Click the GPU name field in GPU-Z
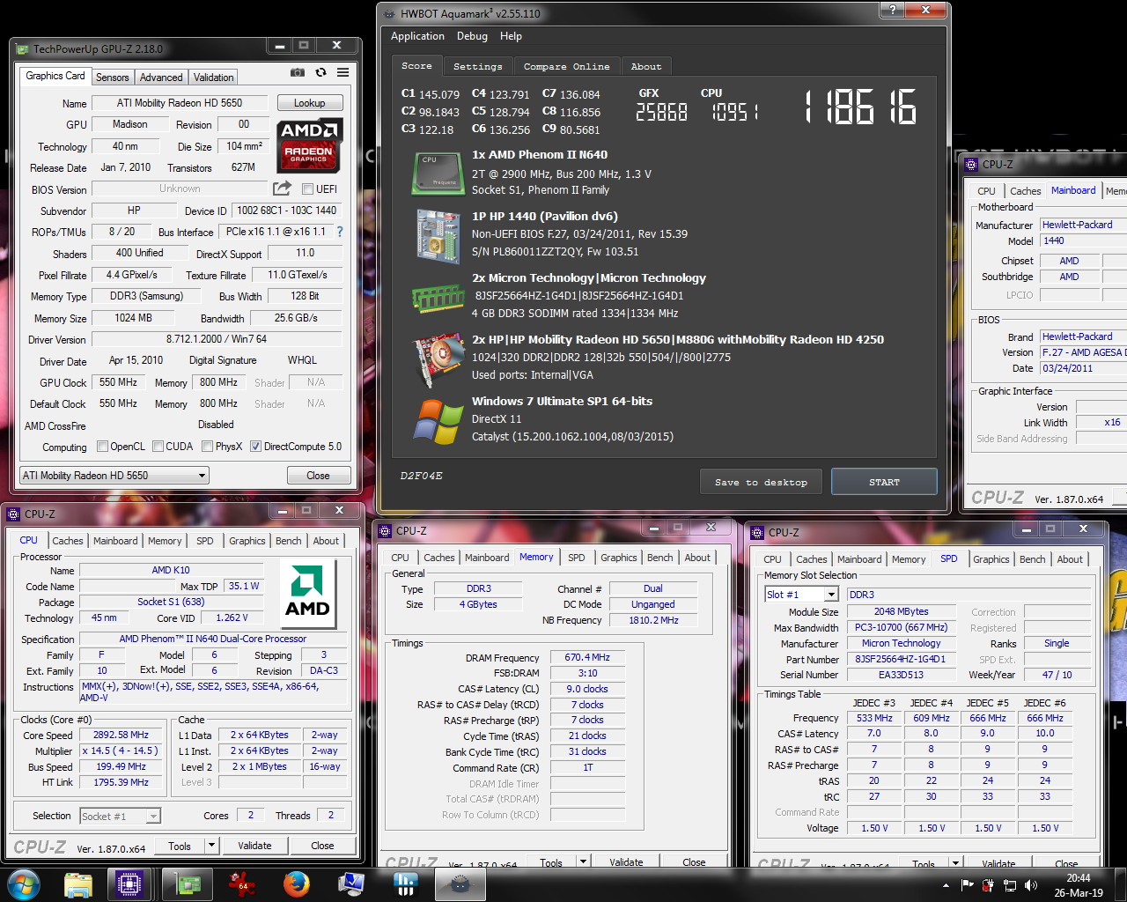1127x902 pixels. pos(180,103)
